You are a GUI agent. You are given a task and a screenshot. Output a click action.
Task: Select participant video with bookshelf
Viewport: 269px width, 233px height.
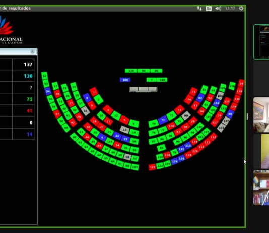click(x=261, y=188)
